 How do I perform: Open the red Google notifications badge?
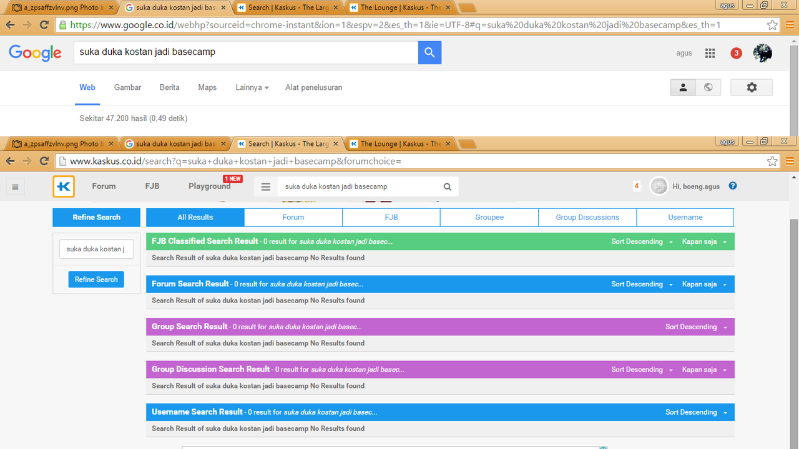(736, 53)
